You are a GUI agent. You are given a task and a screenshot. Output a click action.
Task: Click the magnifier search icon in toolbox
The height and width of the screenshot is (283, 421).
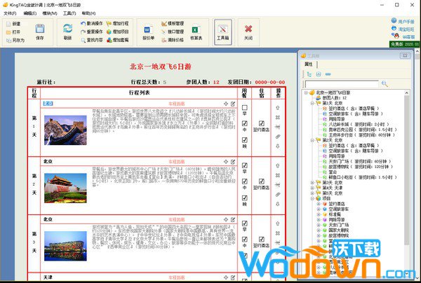pyautogui.click(x=385, y=84)
